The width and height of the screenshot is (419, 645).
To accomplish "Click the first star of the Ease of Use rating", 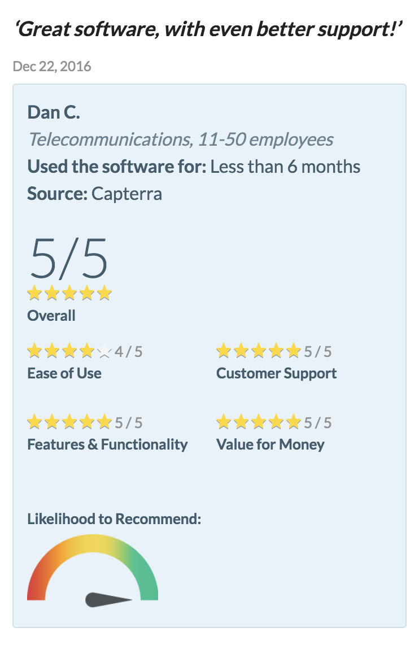I will 34,351.
